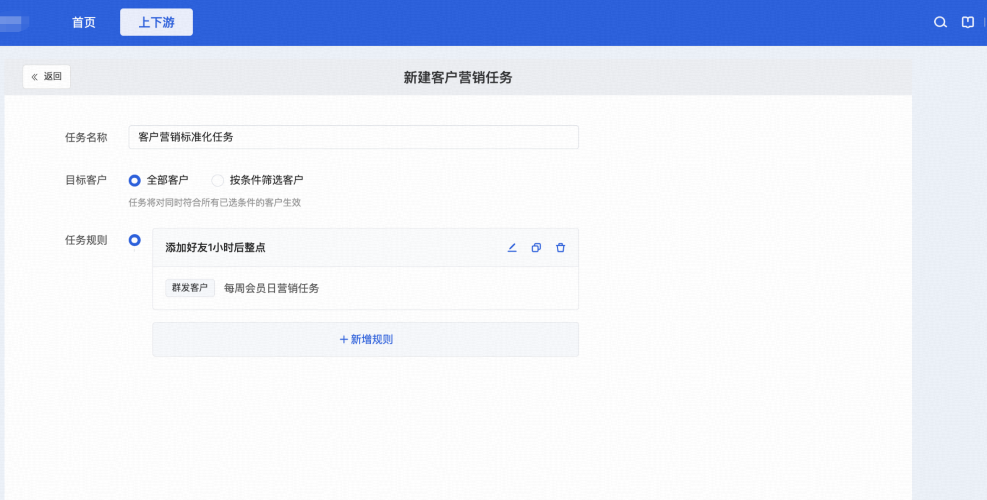The width and height of the screenshot is (987, 500).
Task: Focus the 任务名称 input field
Action: click(353, 137)
